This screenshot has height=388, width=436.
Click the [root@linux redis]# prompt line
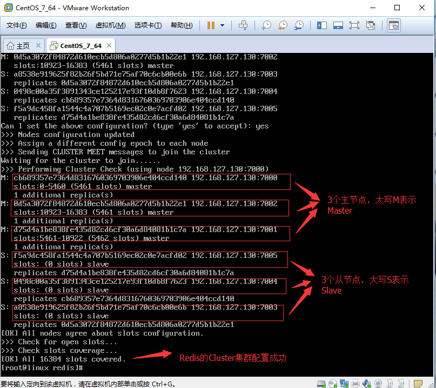[42, 367]
